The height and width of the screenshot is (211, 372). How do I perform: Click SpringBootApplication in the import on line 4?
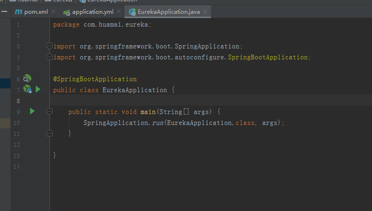(268, 57)
